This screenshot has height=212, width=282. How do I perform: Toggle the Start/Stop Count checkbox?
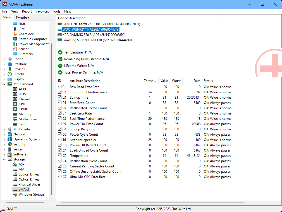(x=60, y=103)
